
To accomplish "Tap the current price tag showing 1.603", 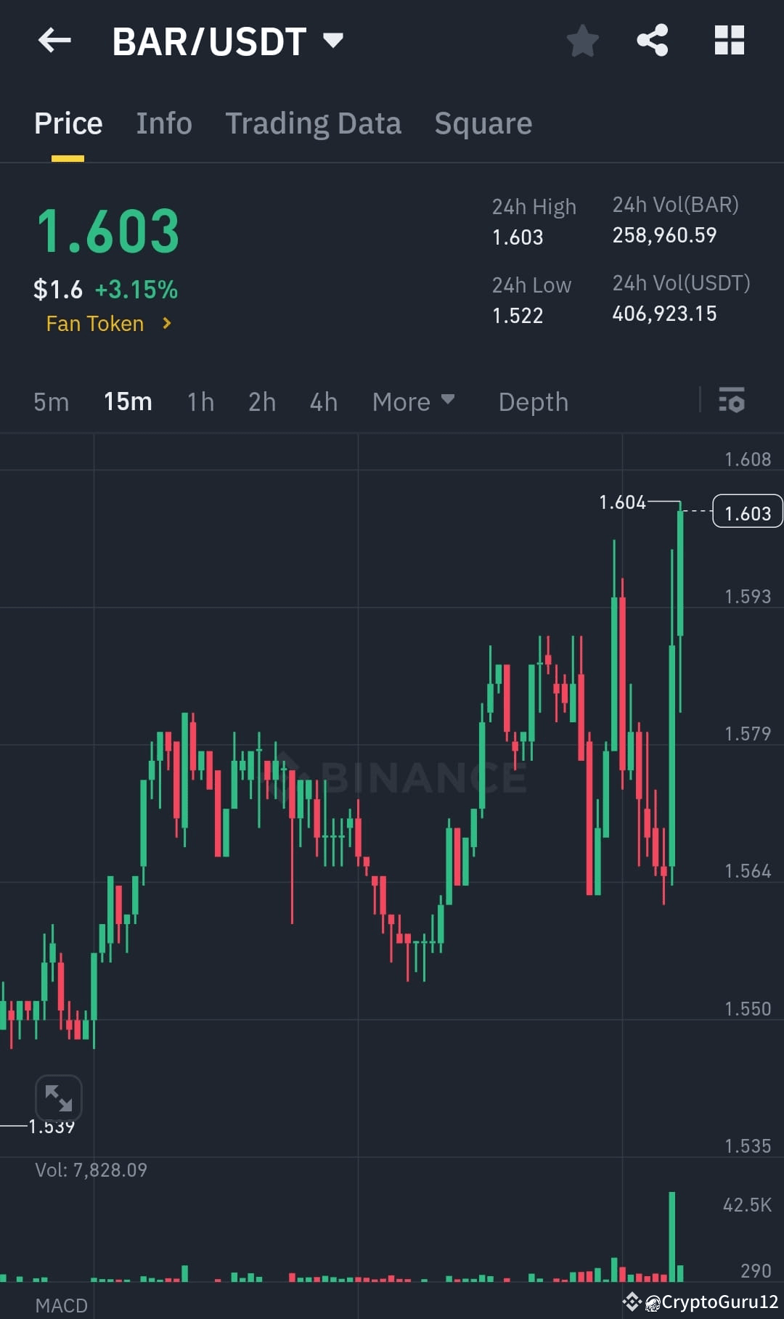I will pos(747,512).
